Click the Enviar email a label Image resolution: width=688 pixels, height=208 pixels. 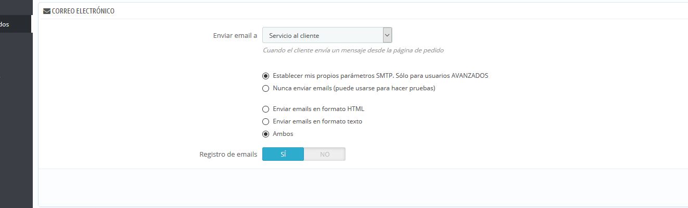tap(235, 35)
